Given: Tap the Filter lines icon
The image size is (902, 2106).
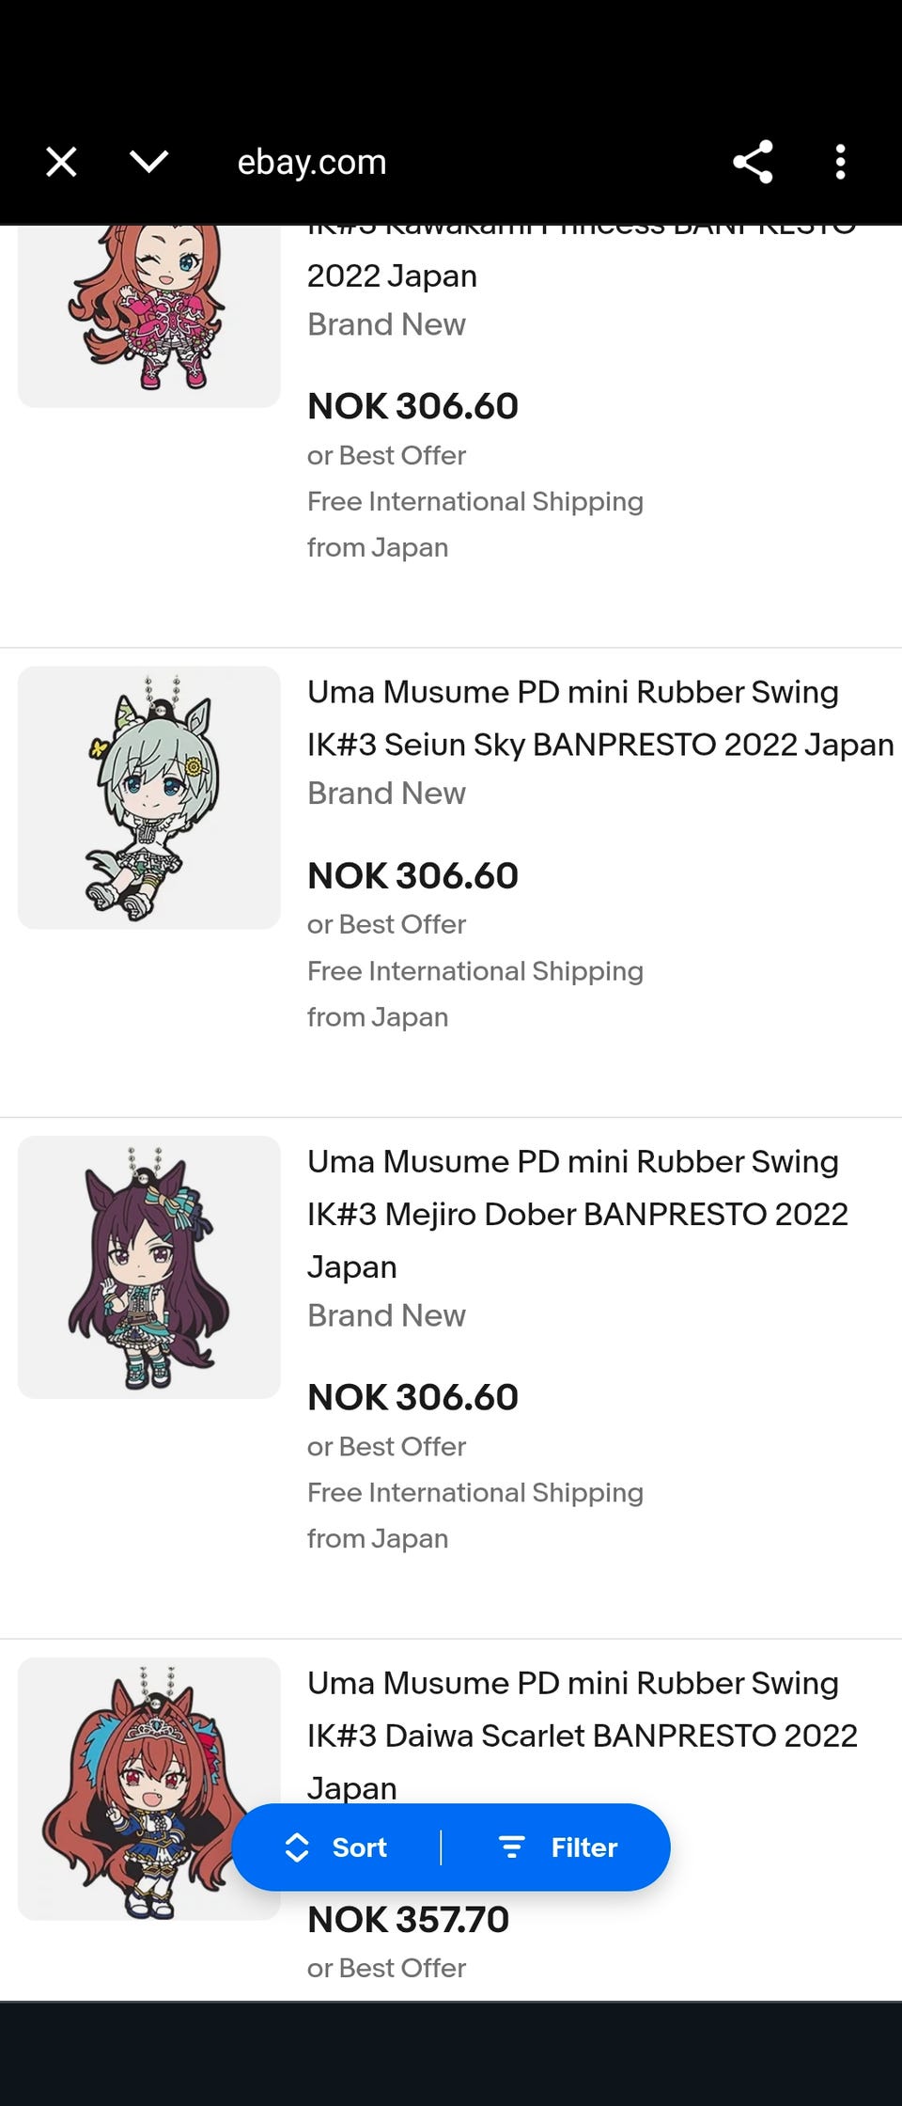Looking at the screenshot, I should [511, 1847].
